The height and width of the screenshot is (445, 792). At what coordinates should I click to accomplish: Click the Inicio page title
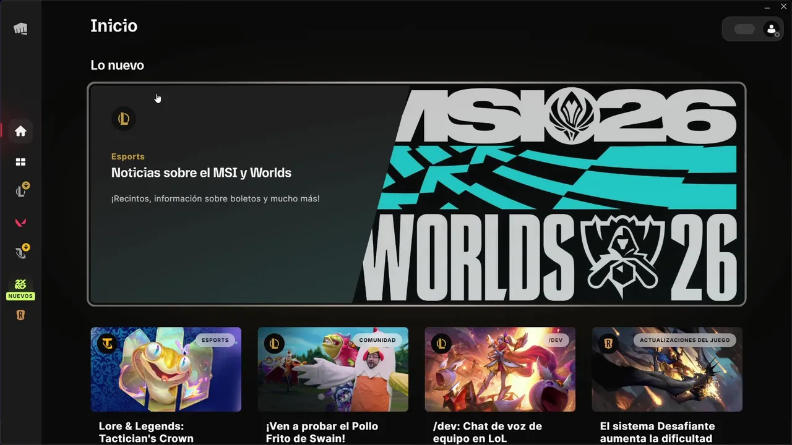[x=114, y=26]
